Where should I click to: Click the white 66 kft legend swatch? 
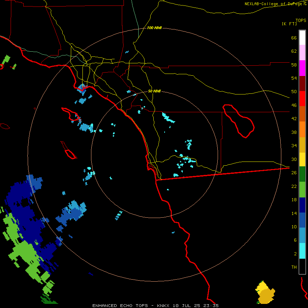(302, 38)
